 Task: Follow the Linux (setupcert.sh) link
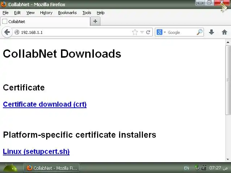click(x=36, y=151)
